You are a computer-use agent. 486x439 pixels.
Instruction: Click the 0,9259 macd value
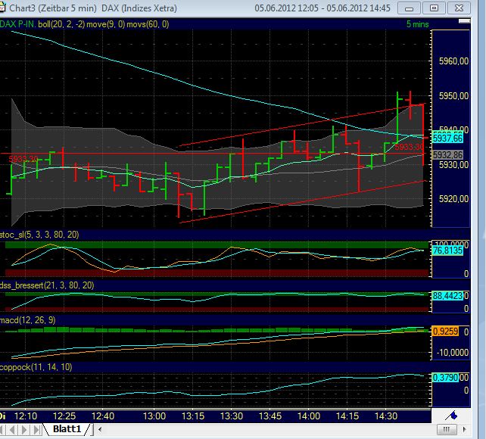[445, 332]
